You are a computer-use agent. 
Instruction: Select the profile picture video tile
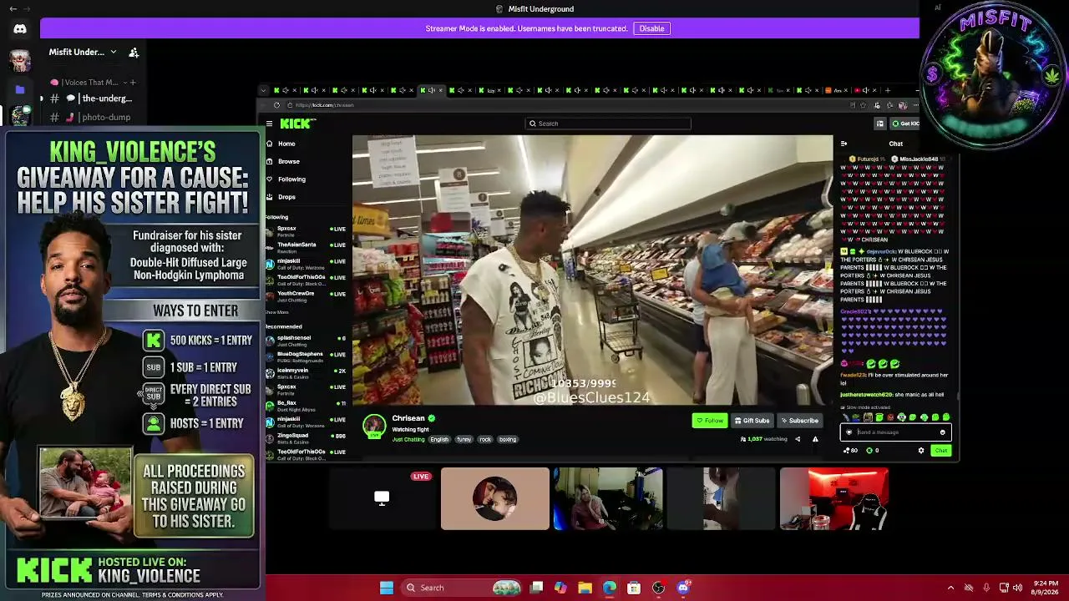pos(495,498)
